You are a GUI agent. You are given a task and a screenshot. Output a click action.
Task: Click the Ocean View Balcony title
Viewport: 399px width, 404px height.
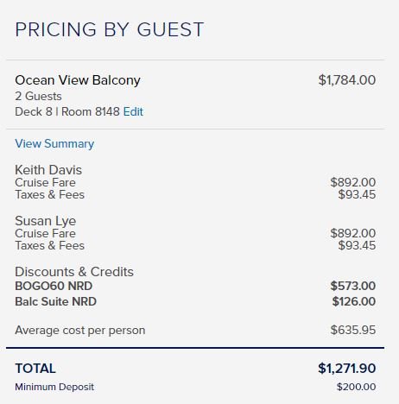coord(78,80)
